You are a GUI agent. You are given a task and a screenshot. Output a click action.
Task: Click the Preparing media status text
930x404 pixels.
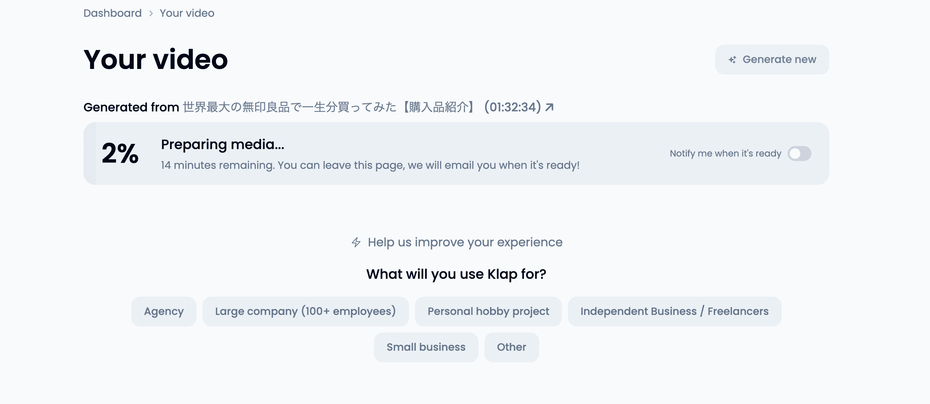coord(223,145)
